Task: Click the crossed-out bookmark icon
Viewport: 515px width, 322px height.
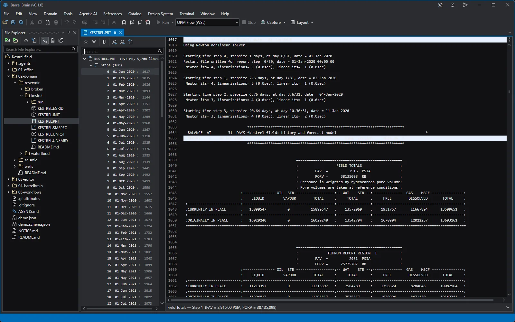Action: (132, 22)
